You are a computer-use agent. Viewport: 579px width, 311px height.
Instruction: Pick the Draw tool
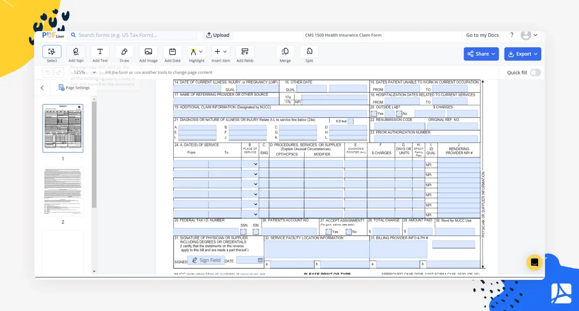coord(124,52)
